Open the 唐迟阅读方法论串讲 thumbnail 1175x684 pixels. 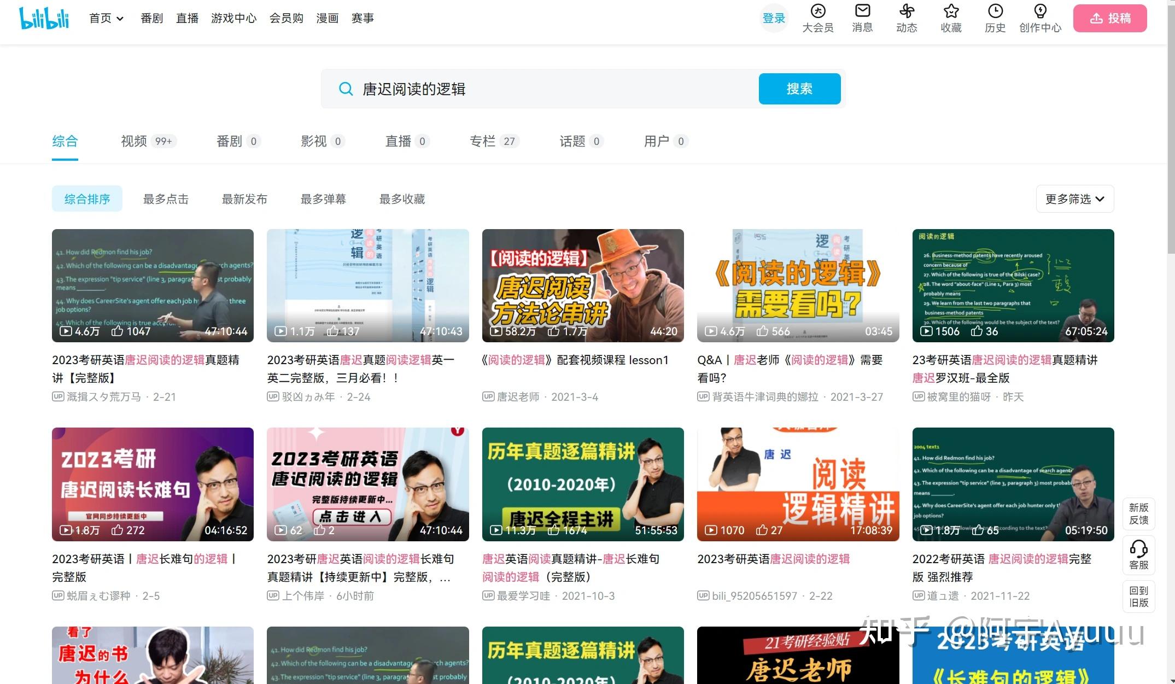pyautogui.click(x=583, y=285)
